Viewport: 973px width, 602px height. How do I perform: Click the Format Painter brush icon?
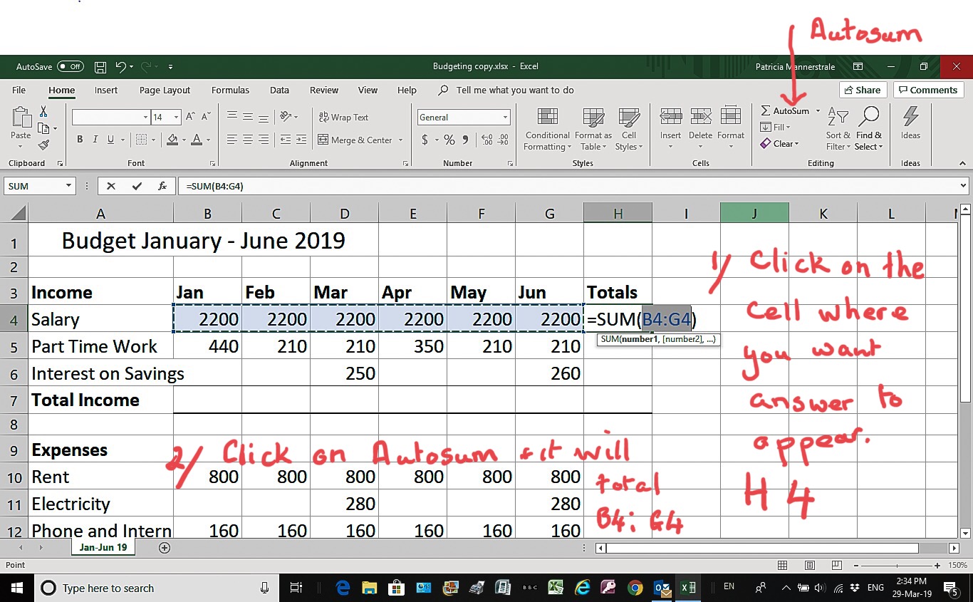pyautogui.click(x=43, y=145)
